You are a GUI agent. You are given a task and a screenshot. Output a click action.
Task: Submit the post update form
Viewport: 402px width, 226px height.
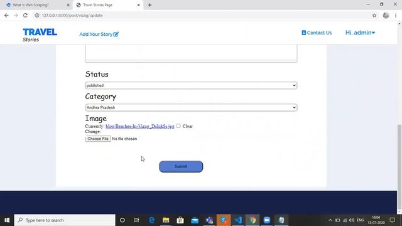(181, 166)
